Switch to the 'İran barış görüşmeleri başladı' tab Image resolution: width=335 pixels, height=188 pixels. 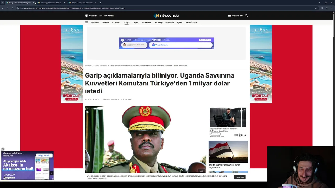(51, 3)
